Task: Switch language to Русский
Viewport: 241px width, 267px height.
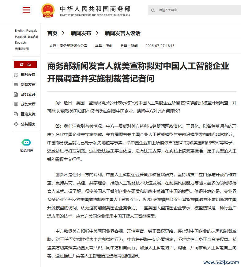Action: pyautogui.click(x=21, y=37)
